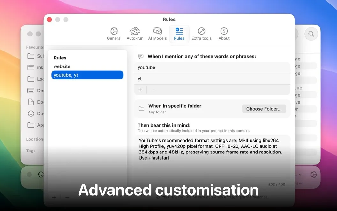Viewport: 337px width, 211px height.
Task: Remove trigger phrase with minus button
Action: point(153,90)
